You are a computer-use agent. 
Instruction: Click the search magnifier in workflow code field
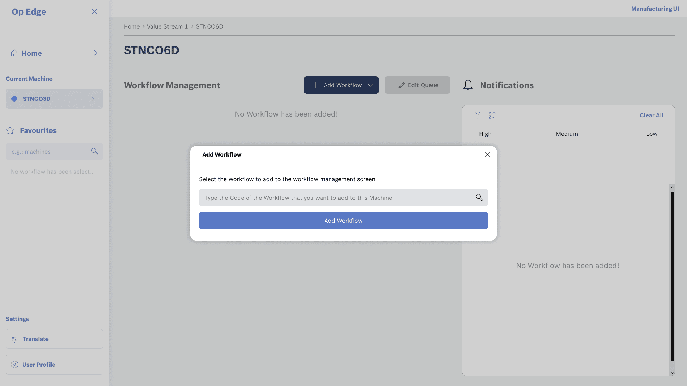[x=479, y=198]
